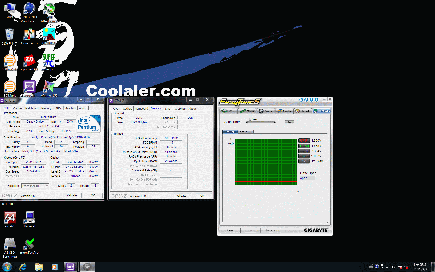Select the cpumark99 desktop icon

(29, 63)
